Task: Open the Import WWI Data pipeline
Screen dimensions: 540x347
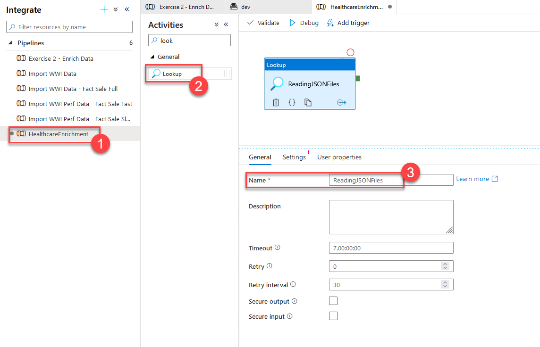Action: (52, 74)
